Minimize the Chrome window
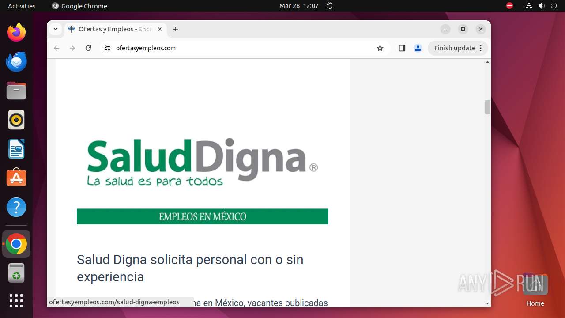The image size is (565, 318). coord(445,29)
